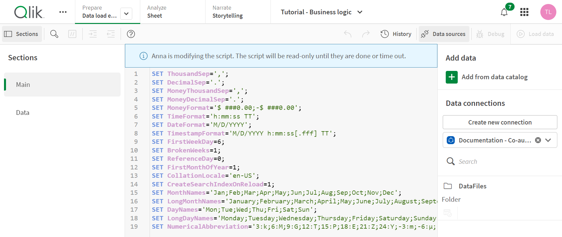
Task: Expand the Prepare tab dropdown arrow
Action: pos(126,14)
